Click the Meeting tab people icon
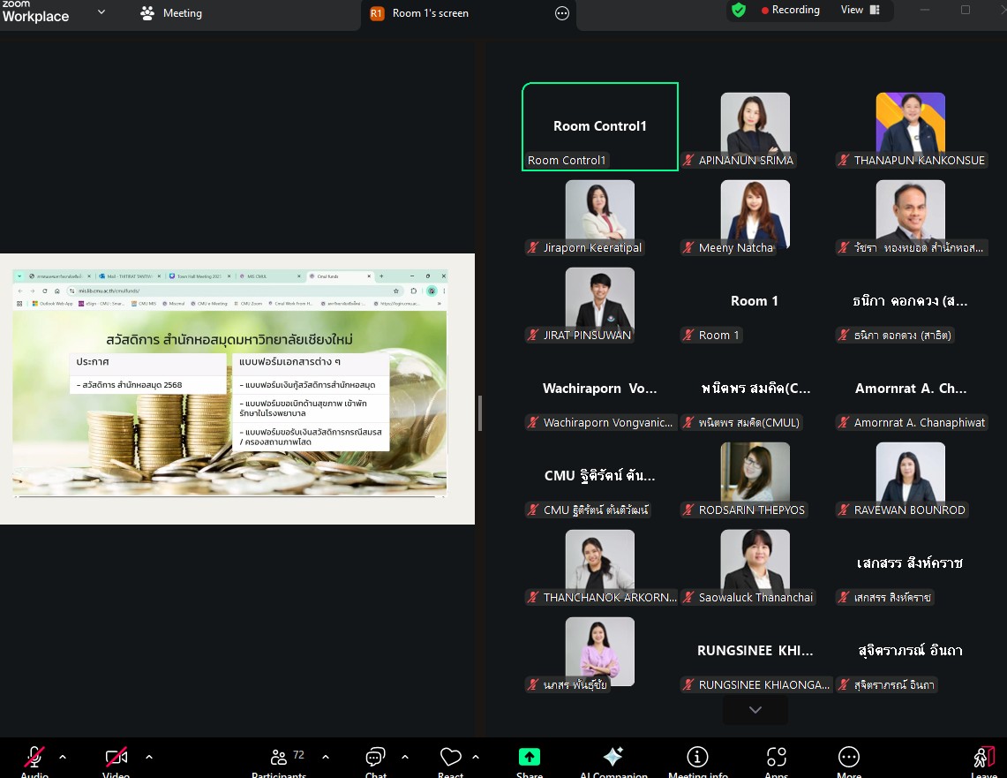The image size is (1007, 778). pyautogui.click(x=147, y=13)
